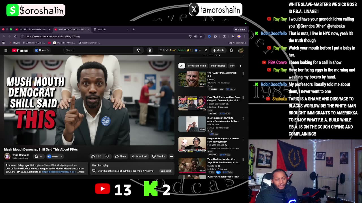The width and height of the screenshot is (362, 203).
Task: Open the site info icon in address bar
Action: tap(22, 36)
